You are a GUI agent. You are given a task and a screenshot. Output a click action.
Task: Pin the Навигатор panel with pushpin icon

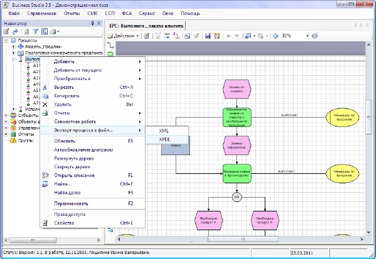pos(92,23)
